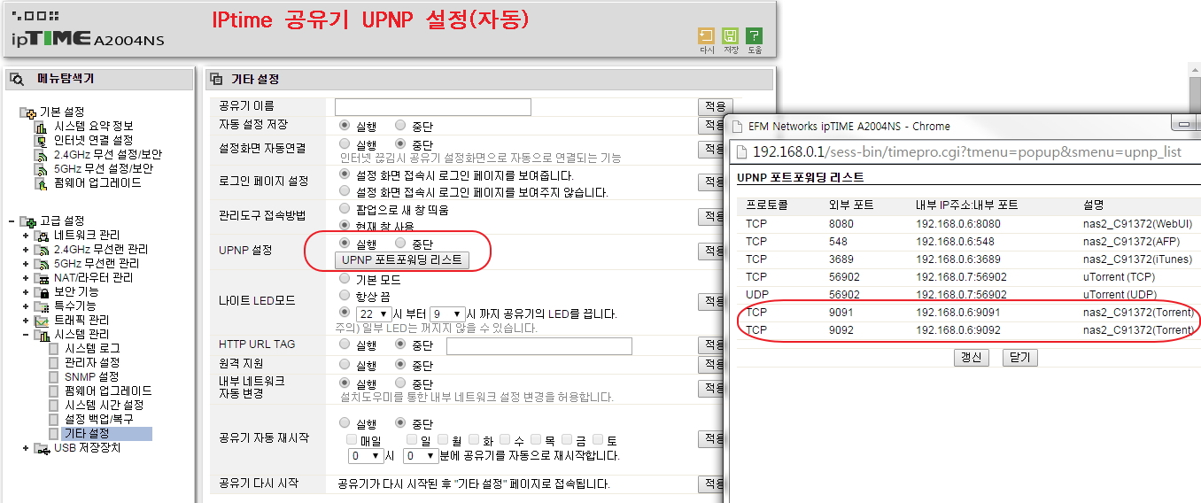1201x503 pixels.
Task: Open 기타 설정 menu item
Action: [87, 434]
